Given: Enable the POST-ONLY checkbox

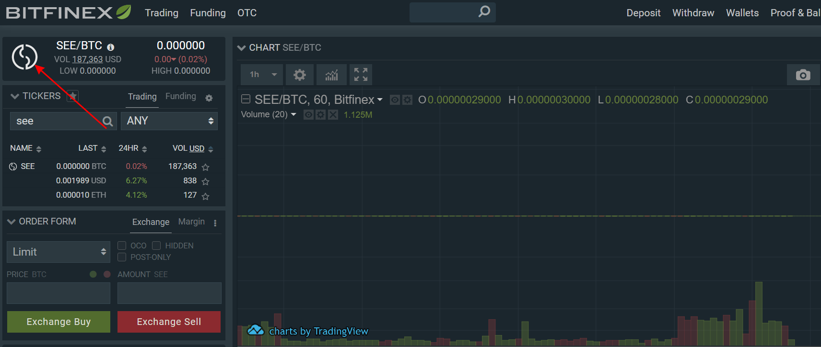Looking at the screenshot, I should [x=122, y=257].
